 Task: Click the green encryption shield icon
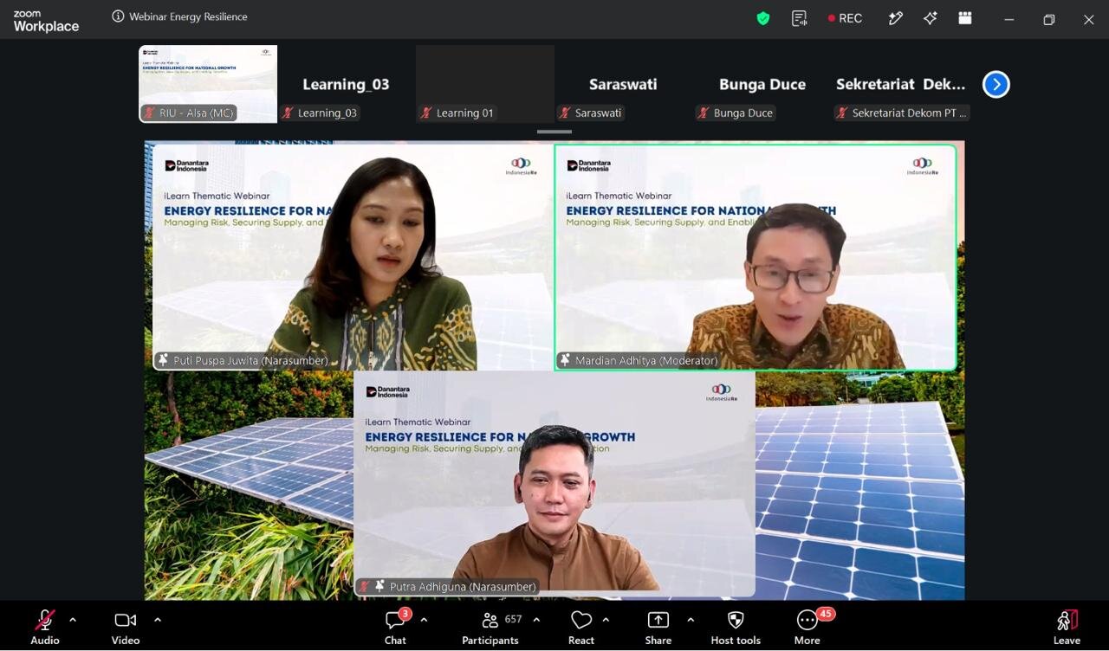(763, 18)
